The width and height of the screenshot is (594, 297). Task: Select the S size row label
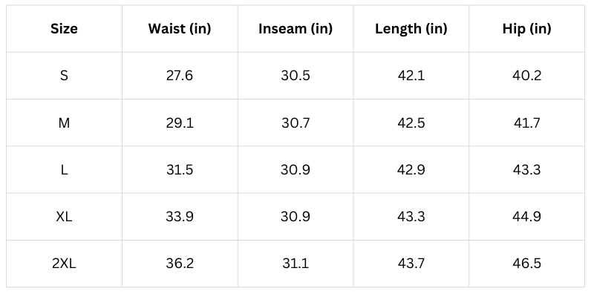coord(64,76)
